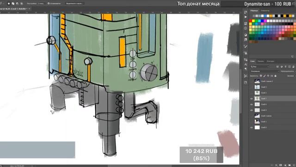Click the 10 242 RUB donation progress
The width and height of the screenshot is (296, 167).
(201, 154)
